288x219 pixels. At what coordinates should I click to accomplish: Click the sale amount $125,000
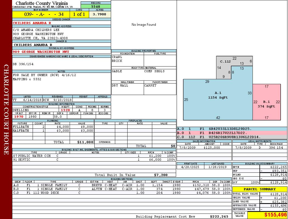(x=212, y=148)
